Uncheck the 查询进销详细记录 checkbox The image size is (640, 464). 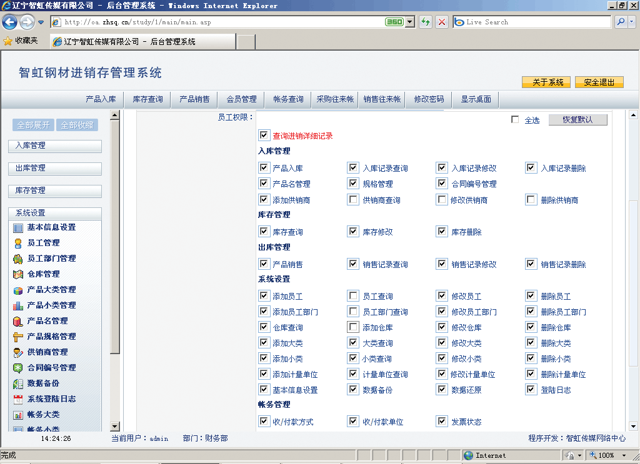pos(263,136)
